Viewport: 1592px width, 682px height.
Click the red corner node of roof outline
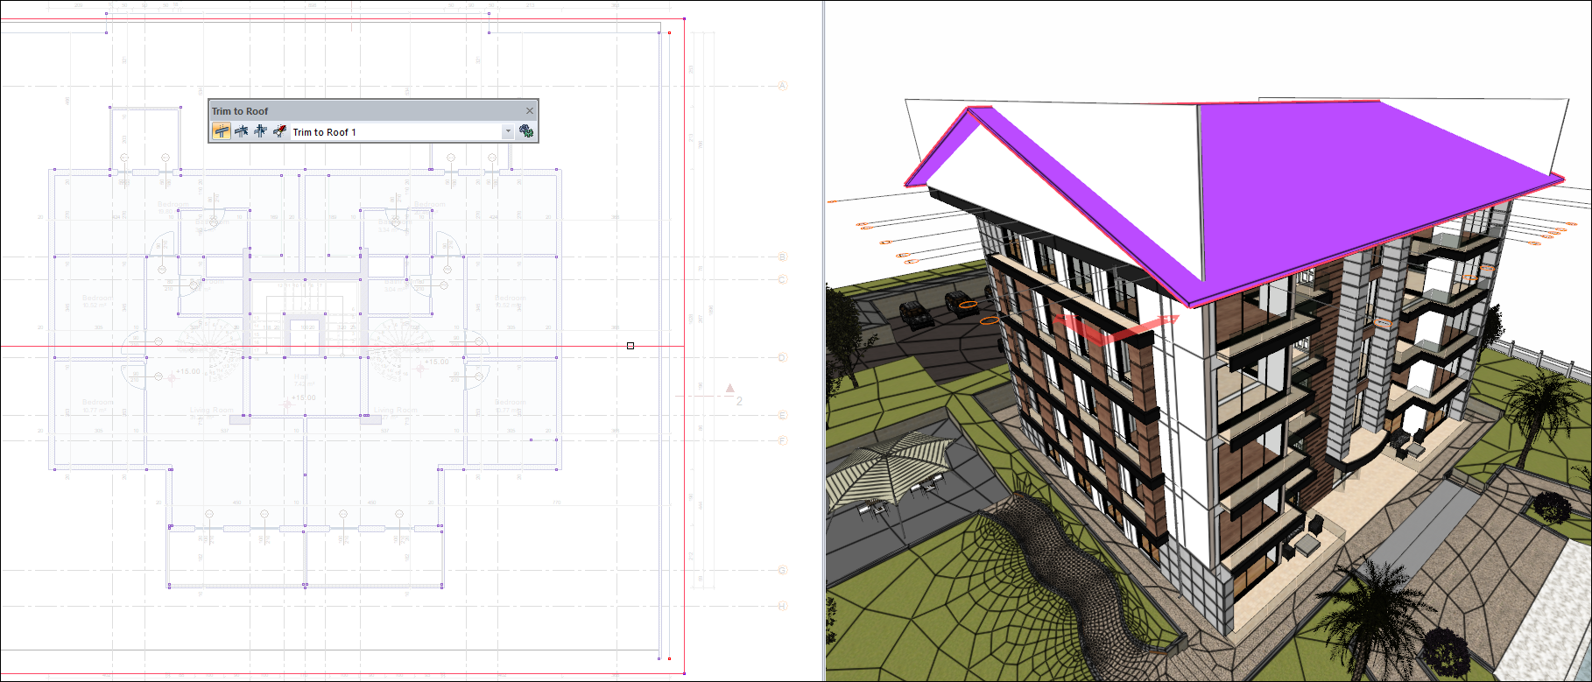pyautogui.click(x=670, y=33)
